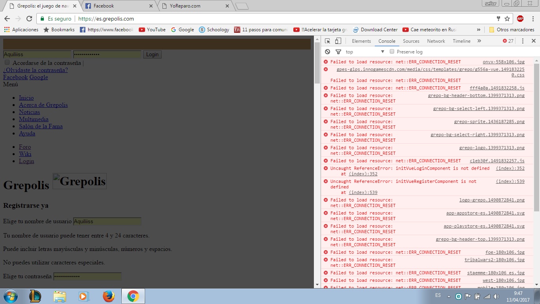Open the Salón de la Fama link
540x304 pixels.
[x=41, y=126]
